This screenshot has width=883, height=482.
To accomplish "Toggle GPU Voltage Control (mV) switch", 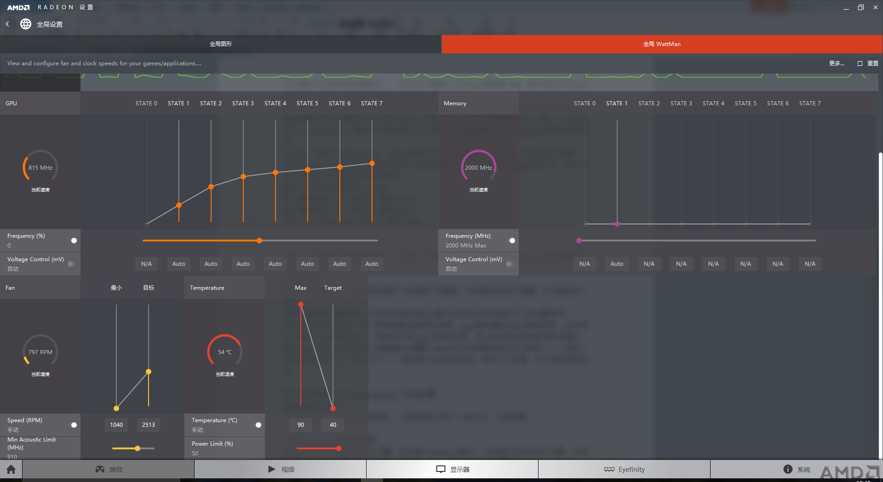I will tap(72, 264).
